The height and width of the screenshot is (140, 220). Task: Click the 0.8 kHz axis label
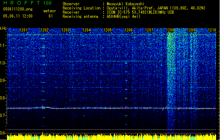[3, 98]
